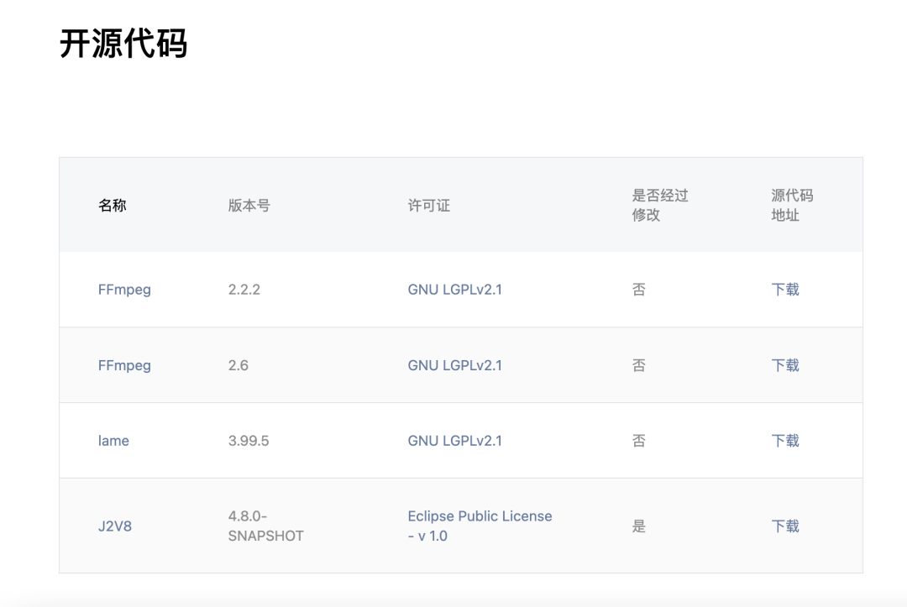View GNU LGPLv2.1 license for FFmpeg 2.6
Screen dimensions: 907x607
pyautogui.click(x=454, y=365)
